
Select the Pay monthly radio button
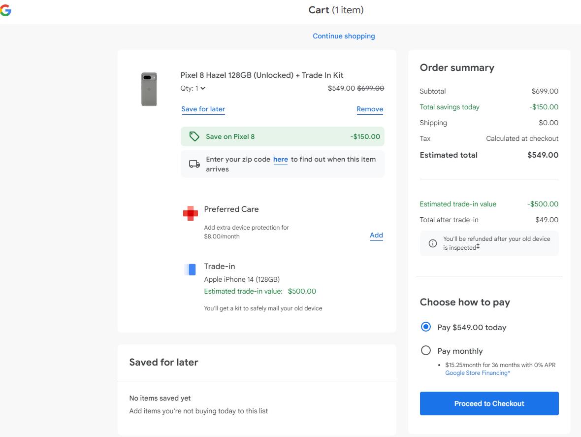coord(426,350)
